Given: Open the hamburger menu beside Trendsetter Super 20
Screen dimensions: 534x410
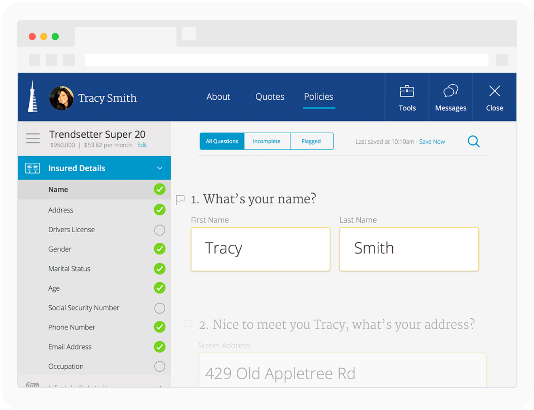Looking at the screenshot, I should pos(33,138).
